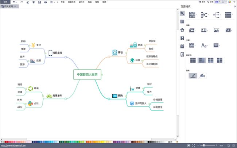Open the calendar task panel icon
237x148 pixels.
click(182, 46)
